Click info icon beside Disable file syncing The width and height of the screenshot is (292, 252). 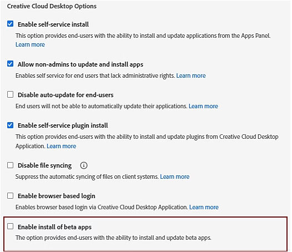(84, 165)
